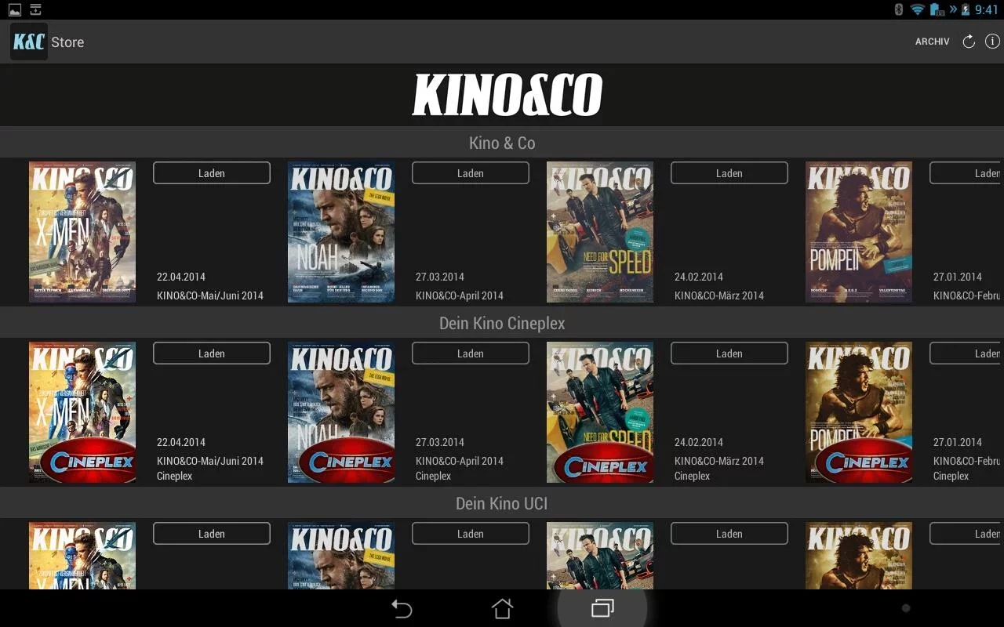Tap the download notification icon in the status bar
1004x627 pixels.
36,9
